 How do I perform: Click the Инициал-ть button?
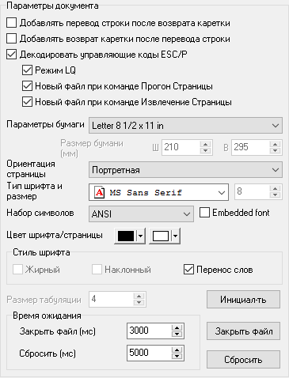pos(243,300)
